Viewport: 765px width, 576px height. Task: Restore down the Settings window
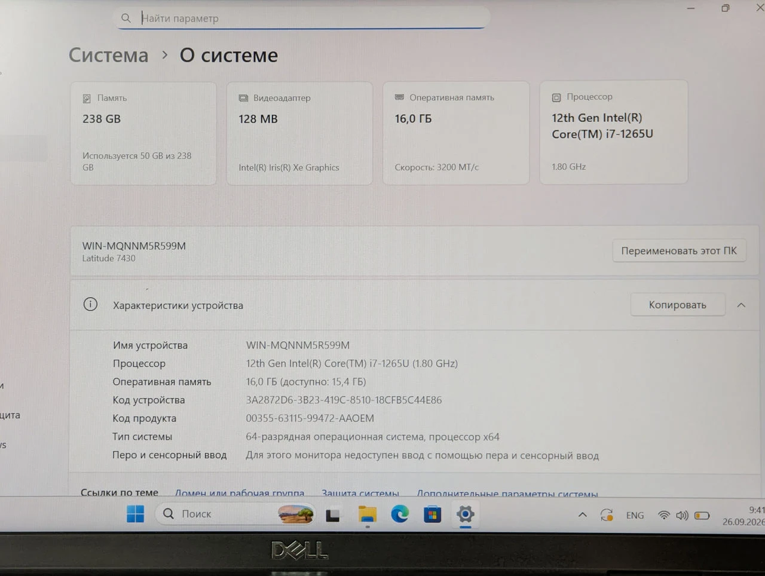tap(726, 8)
